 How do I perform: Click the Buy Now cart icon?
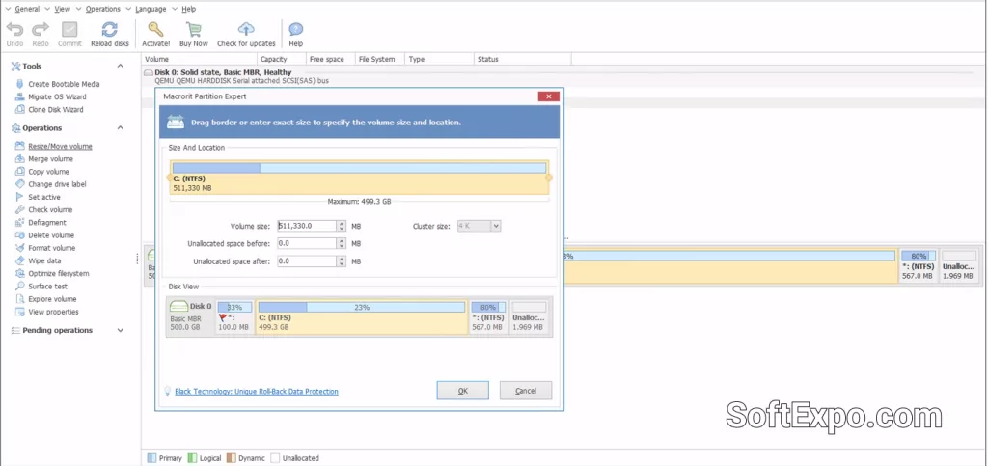point(193,29)
